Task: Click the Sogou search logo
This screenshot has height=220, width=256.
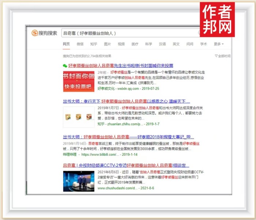Action: click(45, 33)
